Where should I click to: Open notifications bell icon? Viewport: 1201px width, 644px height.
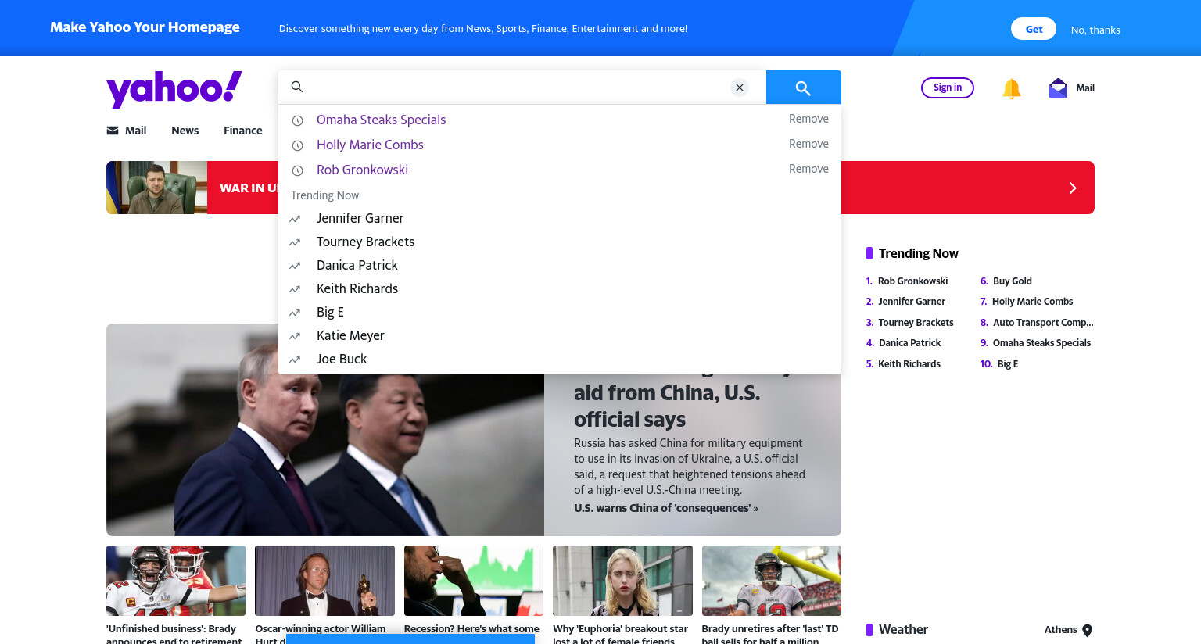click(1011, 88)
